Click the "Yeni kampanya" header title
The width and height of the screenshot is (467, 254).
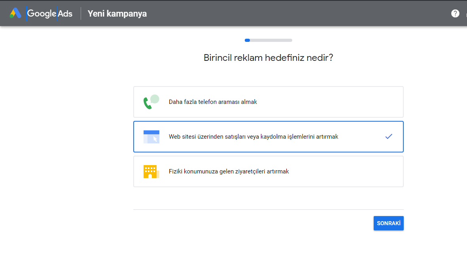click(117, 14)
